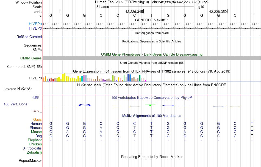
Task: Click the Rhesus species label
Action: click(x=36, y=128)
